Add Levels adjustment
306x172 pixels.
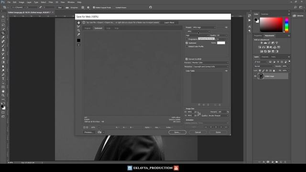point(265,43)
